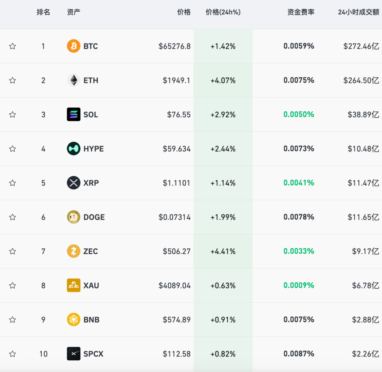
Task: Sort by 排名 column header
Action: [44, 12]
